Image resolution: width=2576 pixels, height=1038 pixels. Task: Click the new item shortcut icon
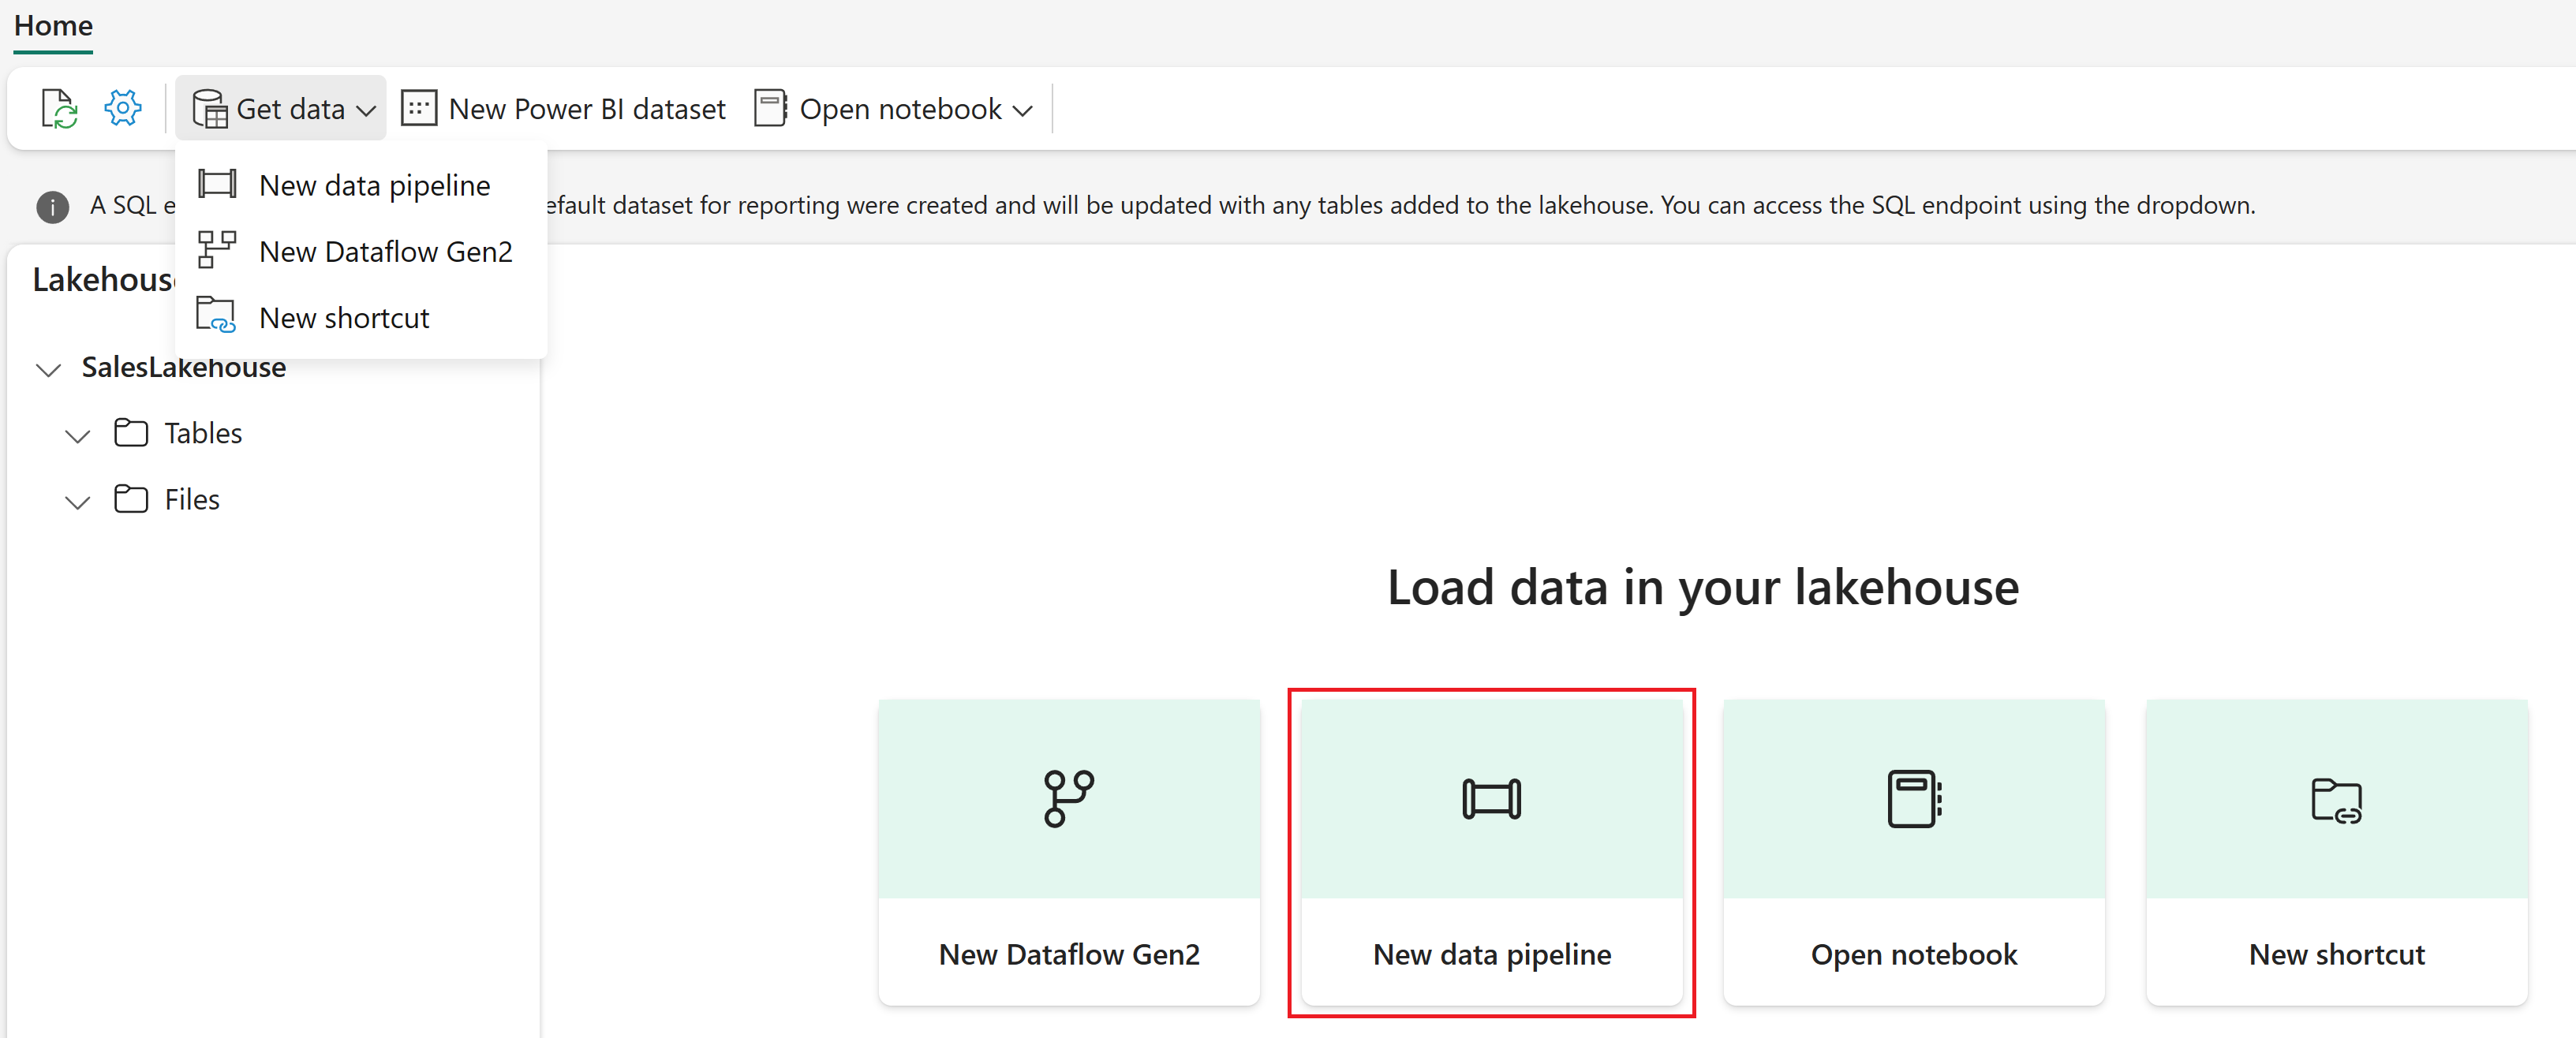[x=215, y=317]
